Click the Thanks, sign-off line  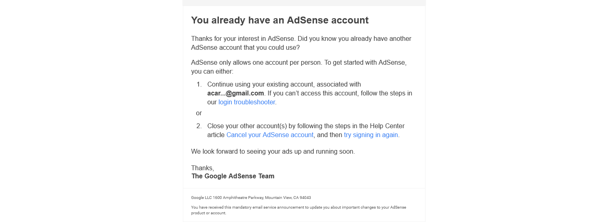[203, 168]
